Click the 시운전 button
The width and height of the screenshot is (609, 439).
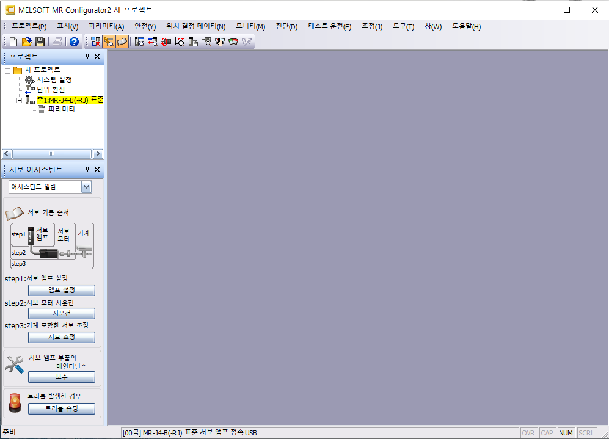point(61,313)
